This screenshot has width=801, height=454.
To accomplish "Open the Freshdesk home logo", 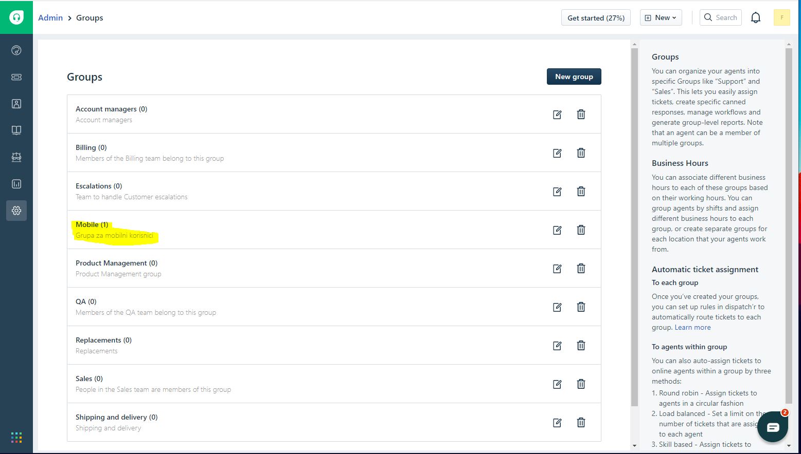I will [16, 17].
